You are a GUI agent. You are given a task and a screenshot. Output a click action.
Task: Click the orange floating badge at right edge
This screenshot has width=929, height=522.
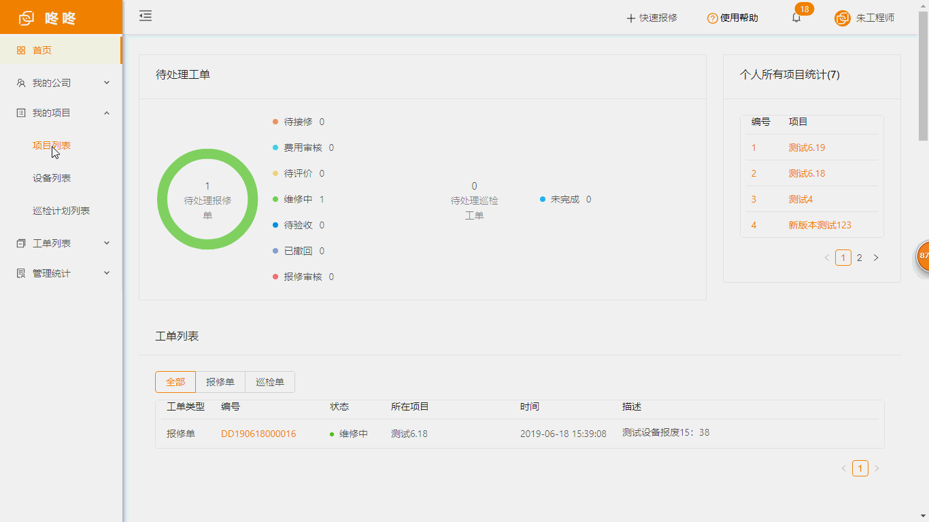tap(923, 256)
